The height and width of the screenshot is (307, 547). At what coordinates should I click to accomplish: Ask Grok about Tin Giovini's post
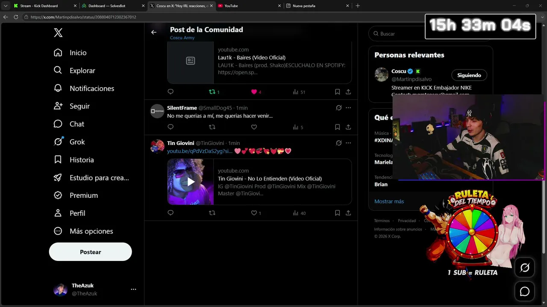coord(339,143)
